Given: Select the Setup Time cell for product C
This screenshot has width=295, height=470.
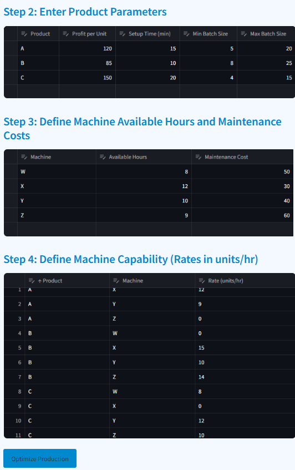Looking at the screenshot, I should 147,78.
